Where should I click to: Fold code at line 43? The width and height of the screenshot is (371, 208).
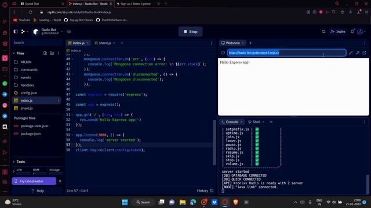tap(72, 74)
